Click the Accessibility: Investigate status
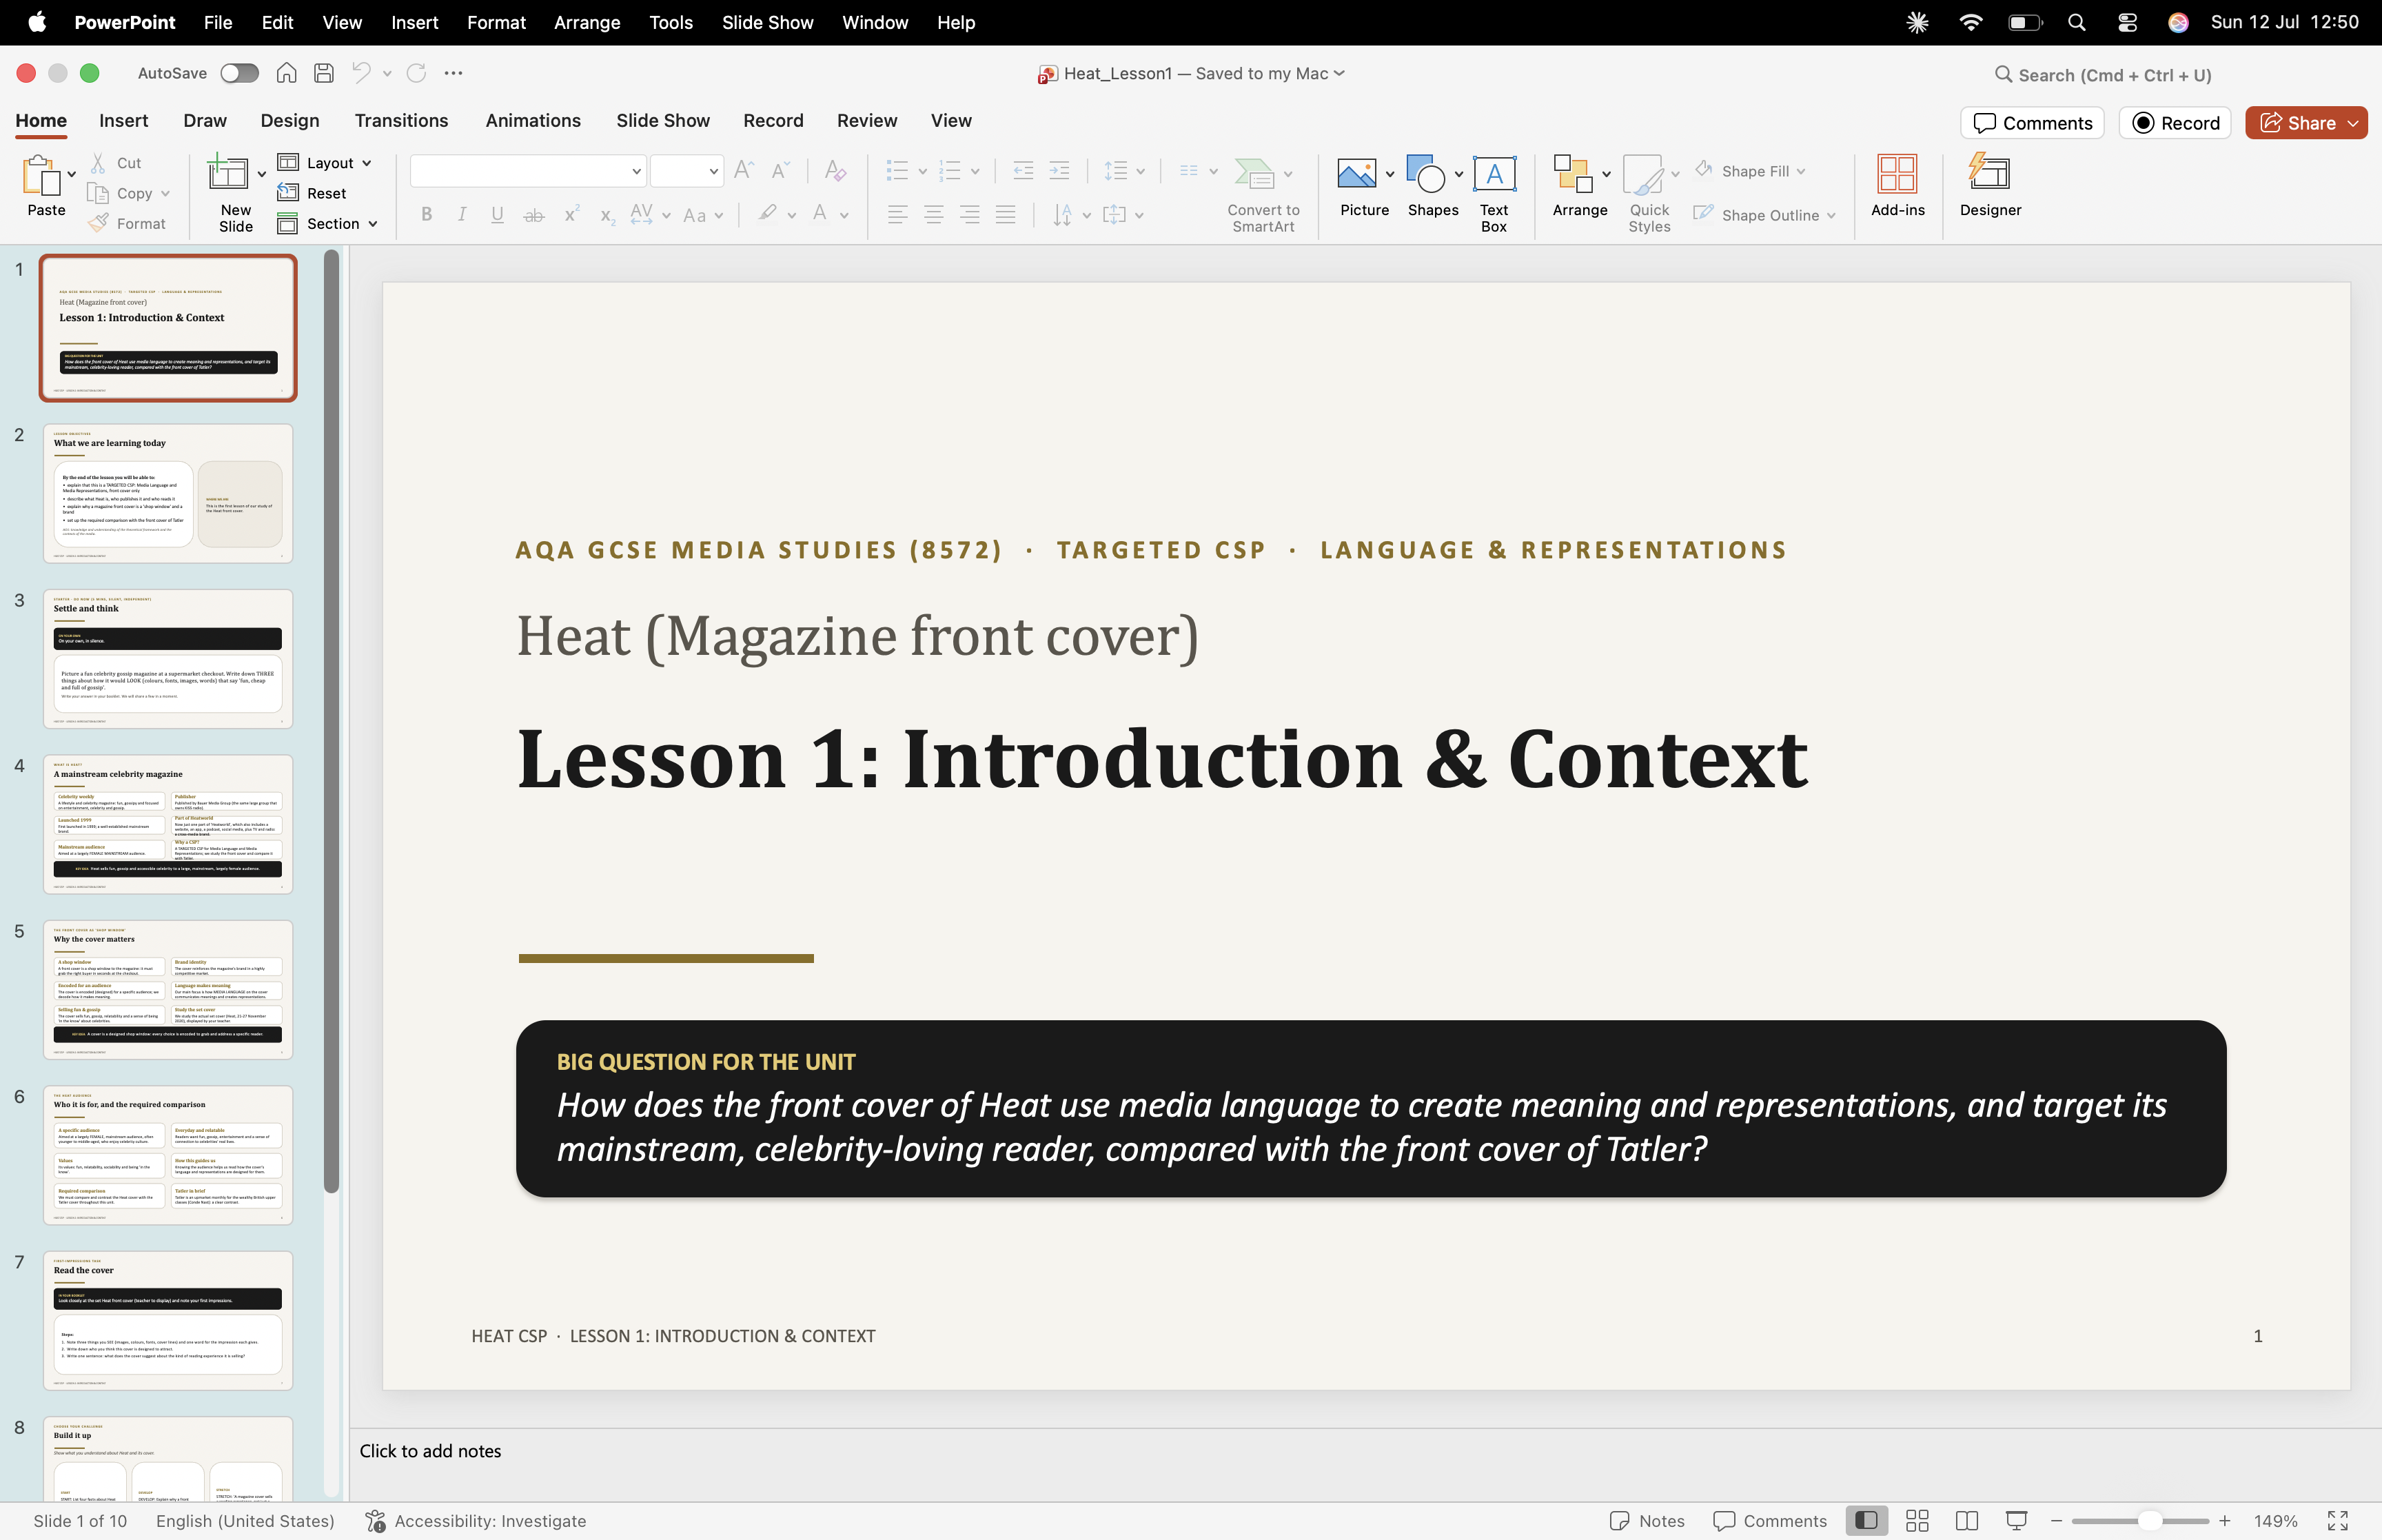The height and width of the screenshot is (1540, 2382). click(x=476, y=1520)
